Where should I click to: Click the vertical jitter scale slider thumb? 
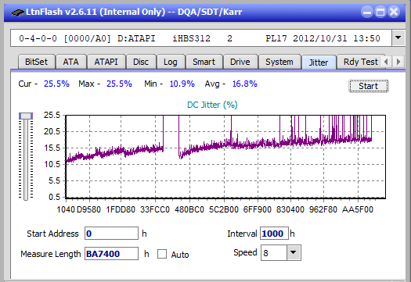pyautogui.click(x=26, y=116)
